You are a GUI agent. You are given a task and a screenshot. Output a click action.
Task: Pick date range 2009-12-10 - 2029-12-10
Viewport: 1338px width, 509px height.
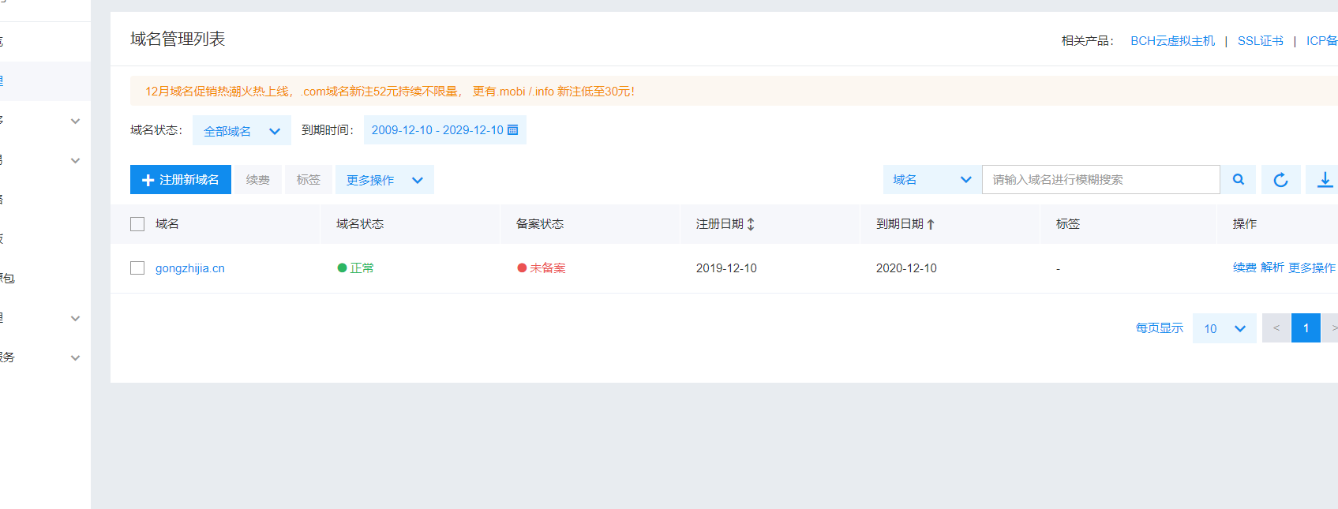(x=444, y=130)
